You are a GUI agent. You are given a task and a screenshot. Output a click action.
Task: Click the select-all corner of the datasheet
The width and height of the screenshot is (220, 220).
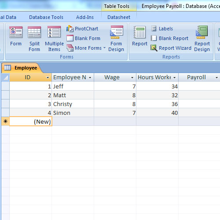6,77
